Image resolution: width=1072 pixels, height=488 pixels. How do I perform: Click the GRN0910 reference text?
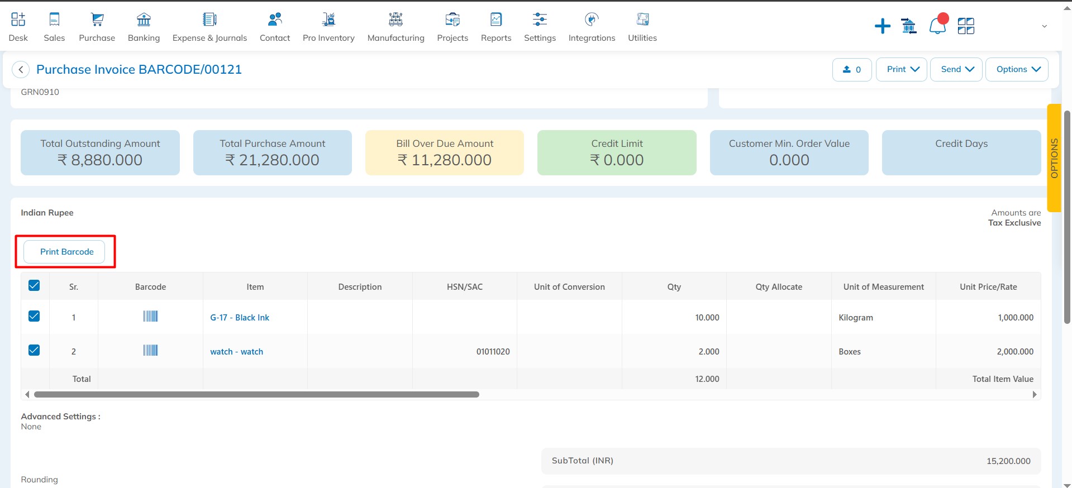(40, 92)
